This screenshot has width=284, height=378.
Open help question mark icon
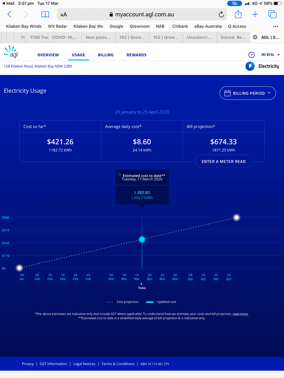[251, 55]
